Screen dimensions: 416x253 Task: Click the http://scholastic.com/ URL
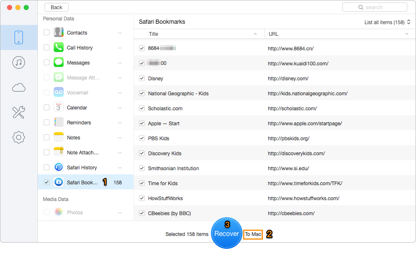pos(292,108)
